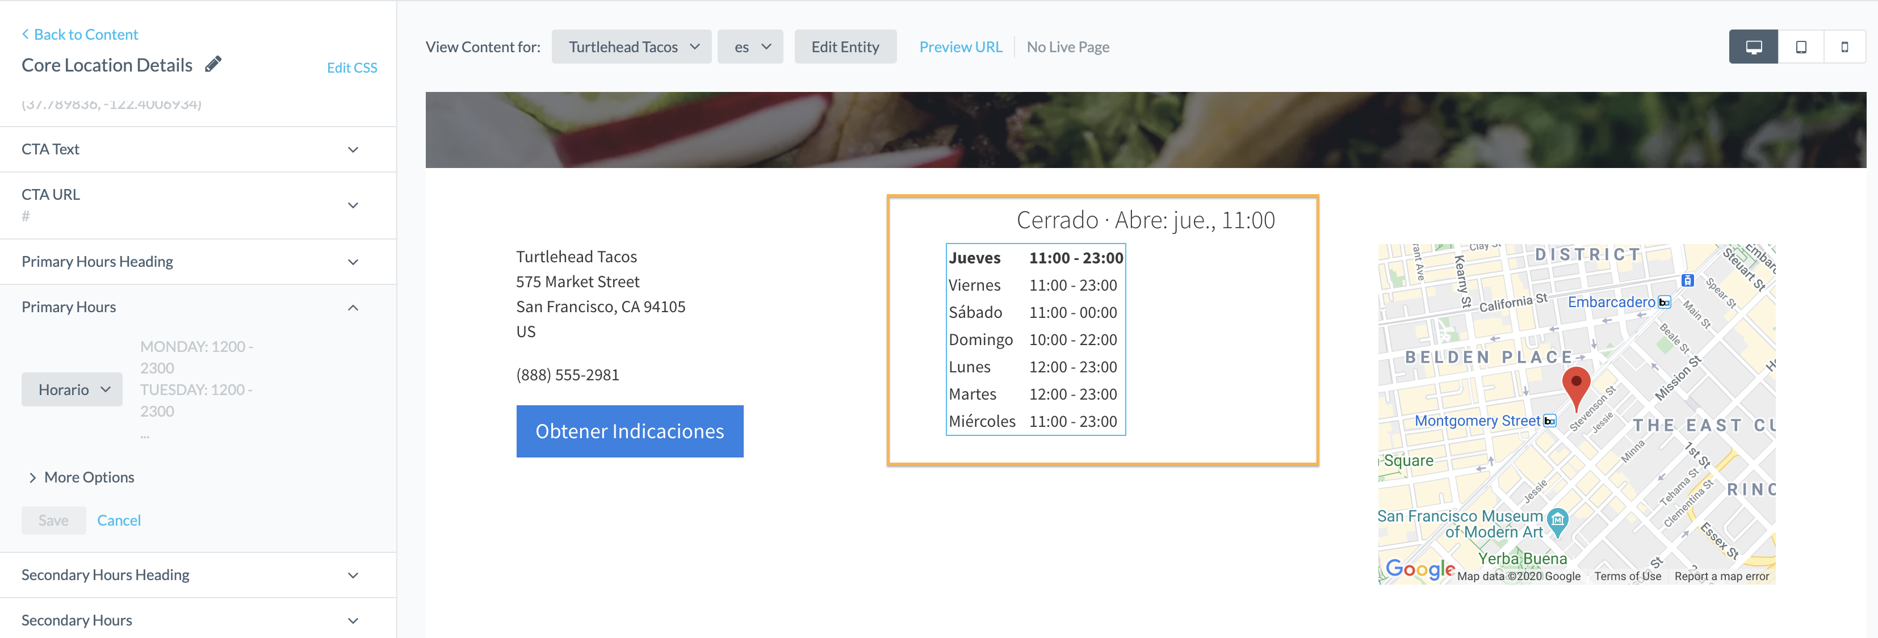Cancel the Primary Hours edit
Viewport: 1878px width, 638px height.
click(119, 520)
